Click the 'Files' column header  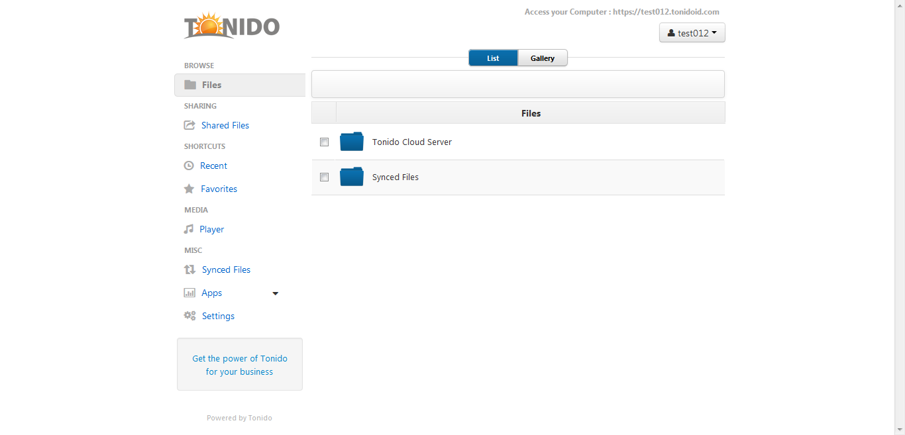531,113
